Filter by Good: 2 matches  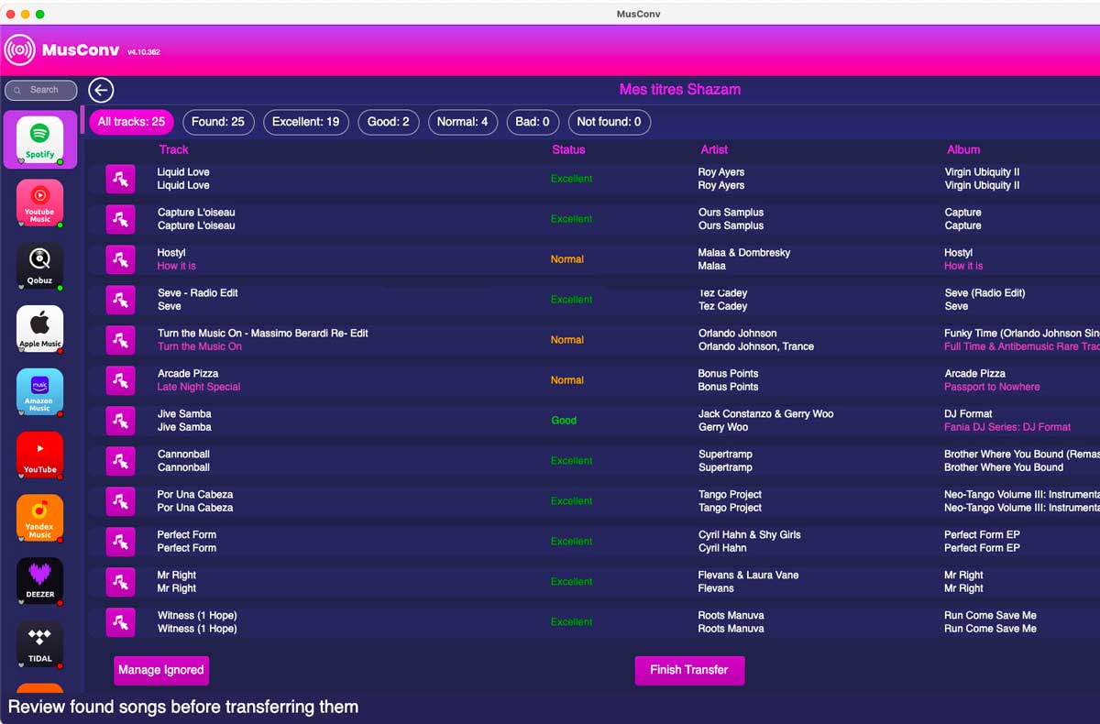389,122
